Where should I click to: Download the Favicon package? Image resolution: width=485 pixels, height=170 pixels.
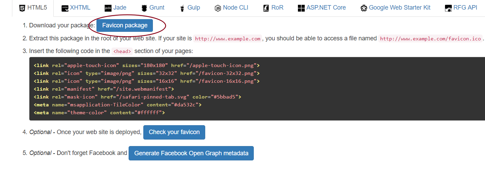pos(124,25)
